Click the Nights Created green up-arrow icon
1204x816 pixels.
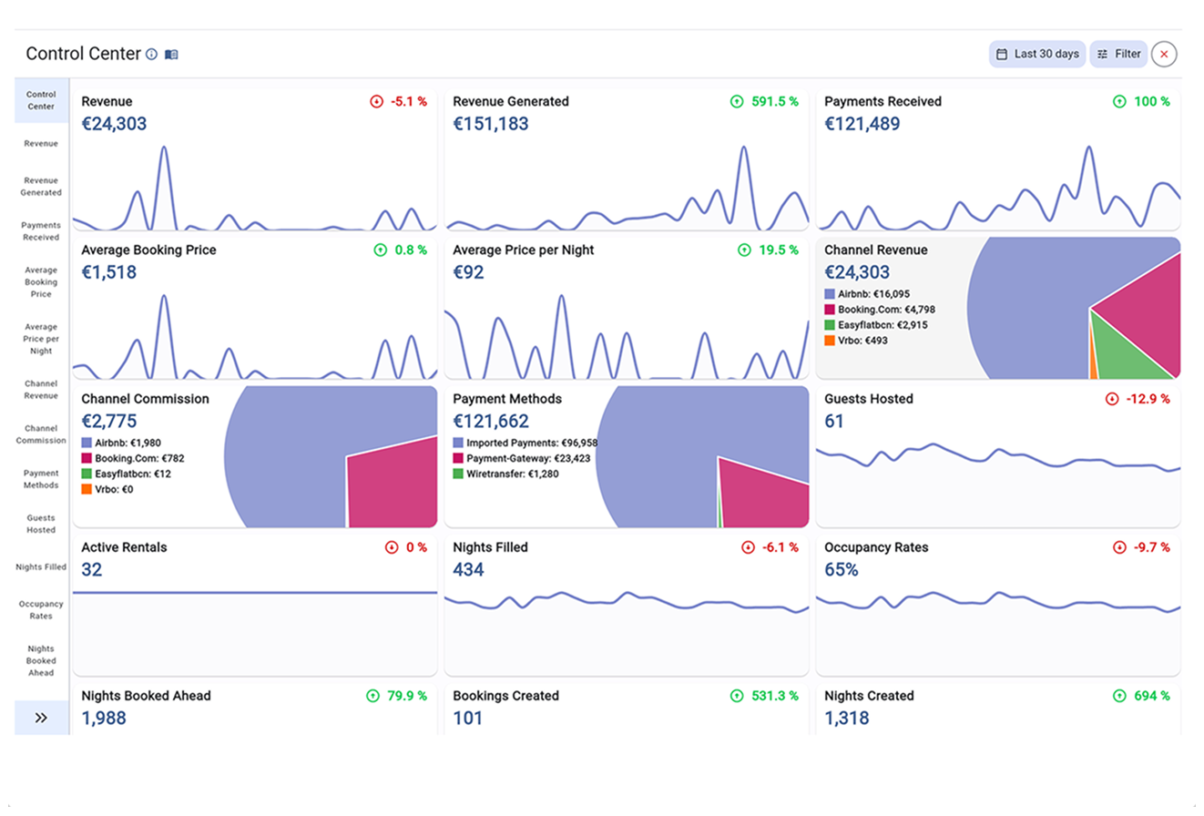coord(1119,696)
